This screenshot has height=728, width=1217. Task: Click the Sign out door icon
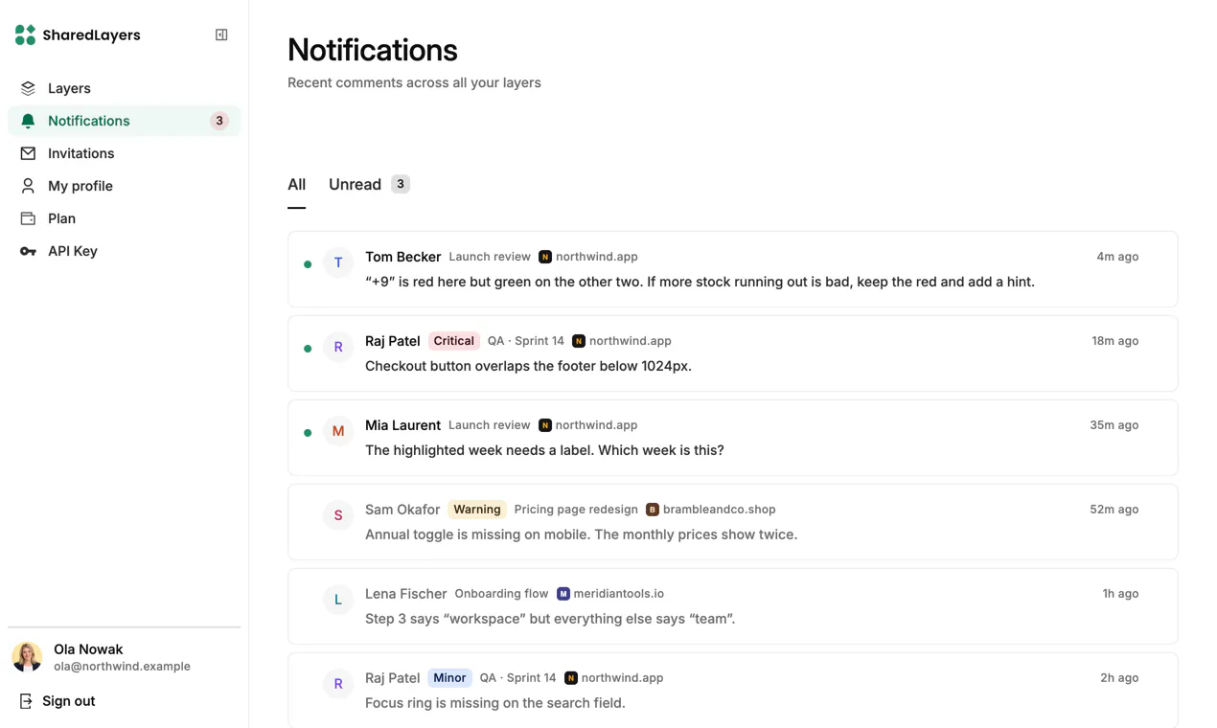[26, 701]
